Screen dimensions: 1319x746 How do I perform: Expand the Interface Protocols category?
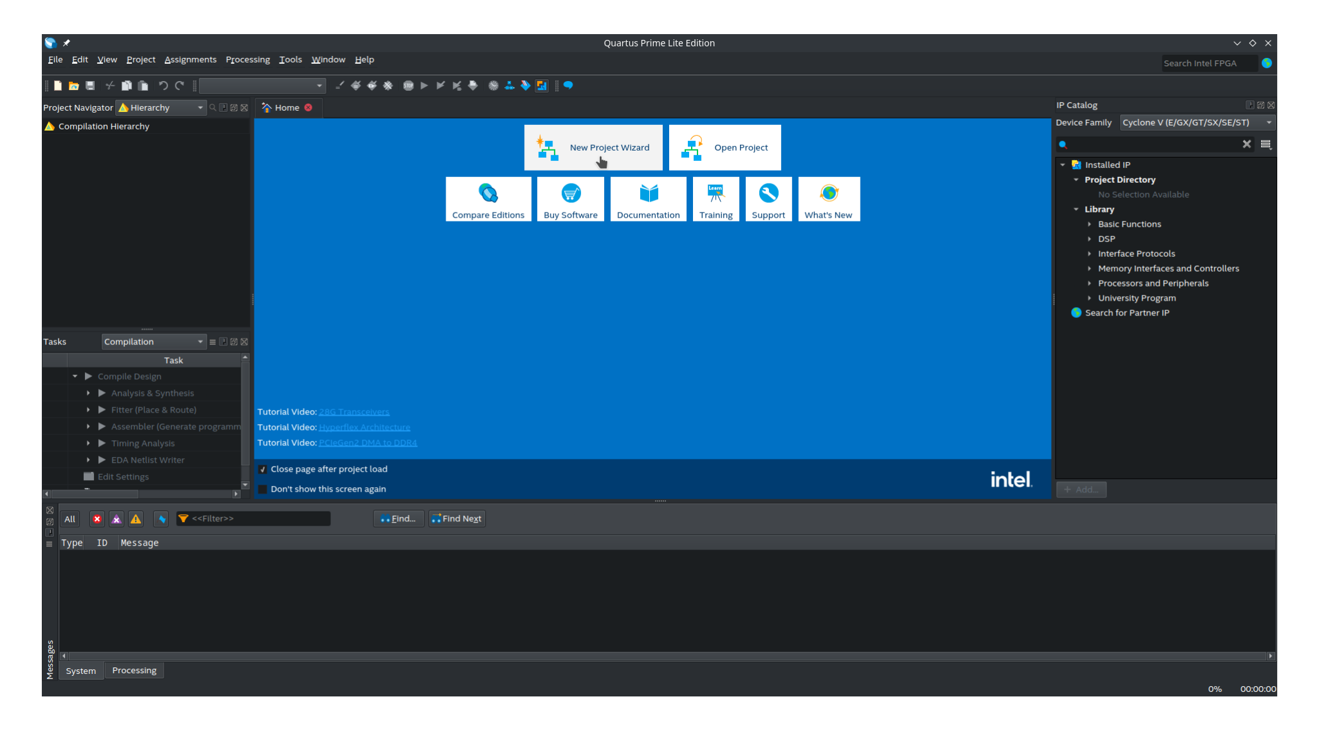1090,254
